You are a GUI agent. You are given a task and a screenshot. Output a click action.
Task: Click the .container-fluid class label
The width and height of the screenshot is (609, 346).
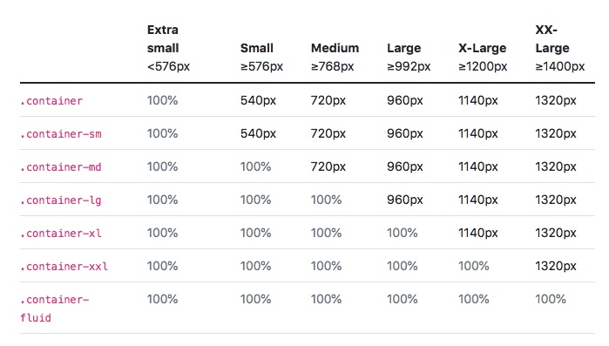point(55,309)
